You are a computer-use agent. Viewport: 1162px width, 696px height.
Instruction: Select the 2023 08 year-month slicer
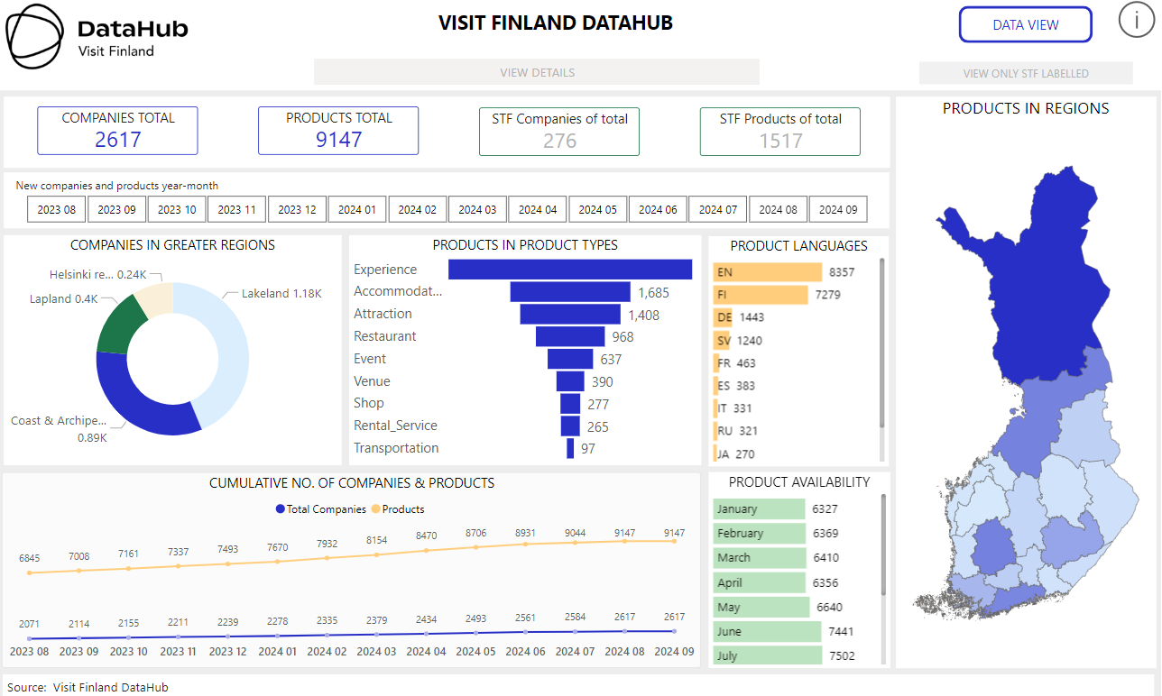(57, 209)
